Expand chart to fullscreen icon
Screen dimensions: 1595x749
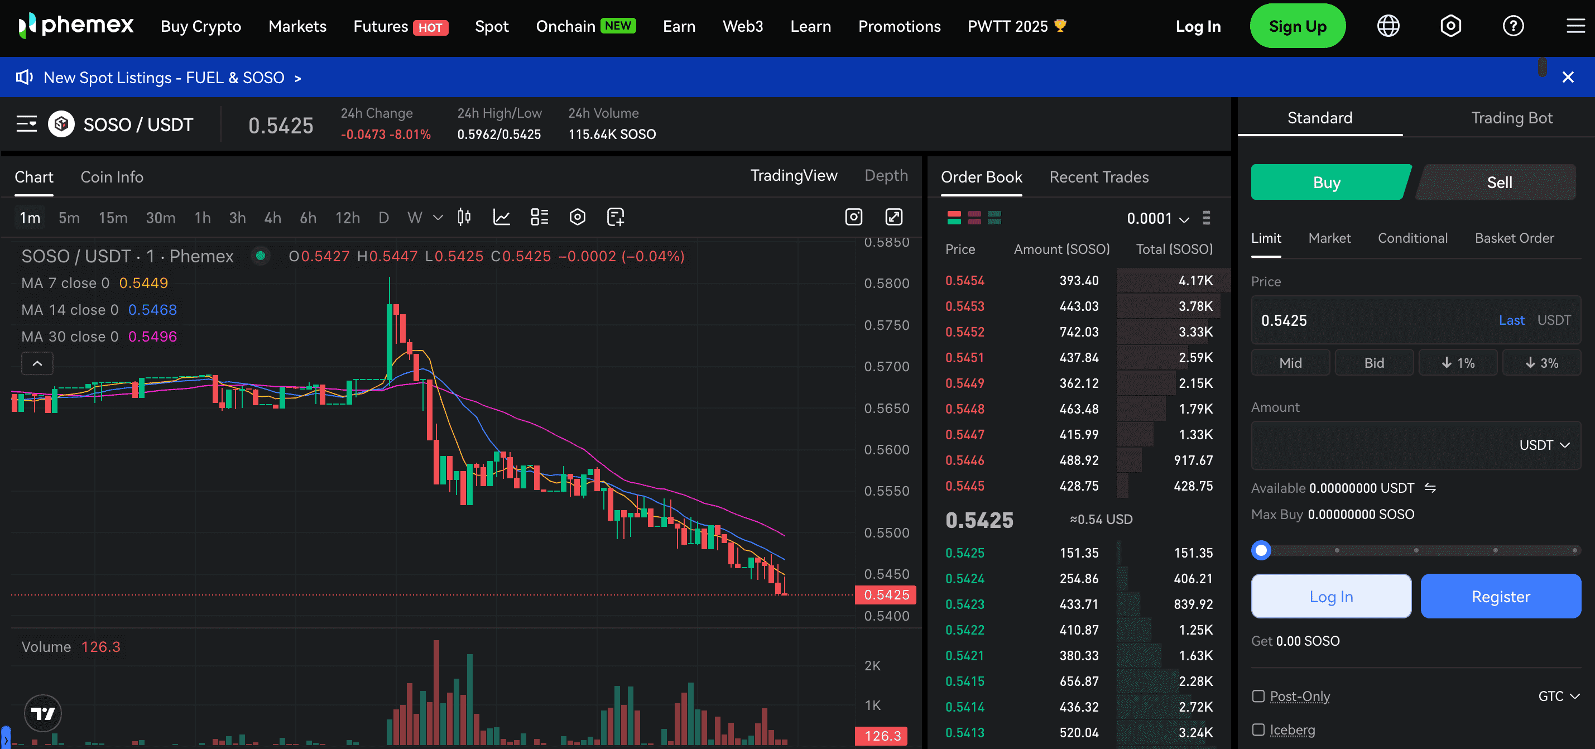893,217
